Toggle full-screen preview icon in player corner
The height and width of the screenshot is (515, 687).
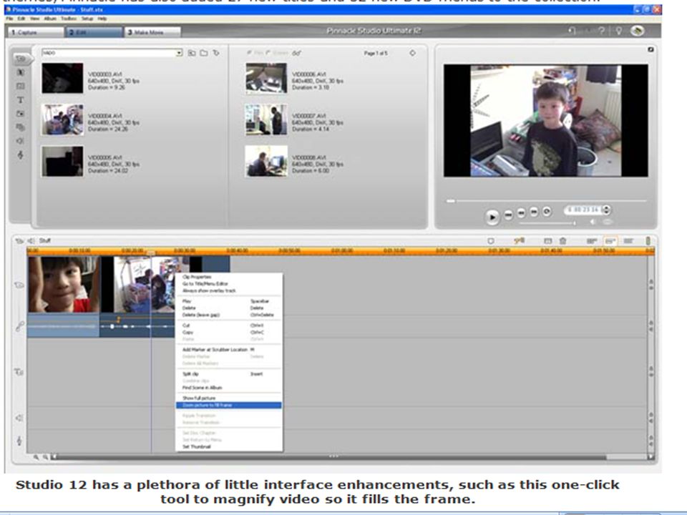[x=651, y=49]
